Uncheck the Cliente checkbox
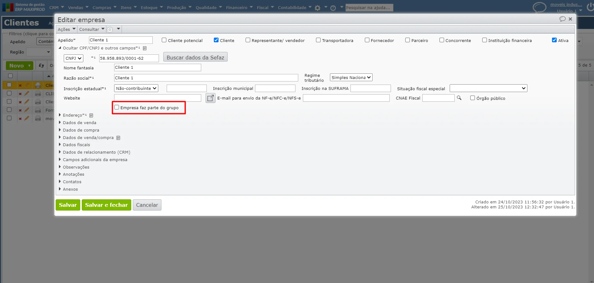The height and width of the screenshot is (283, 594). point(216,40)
